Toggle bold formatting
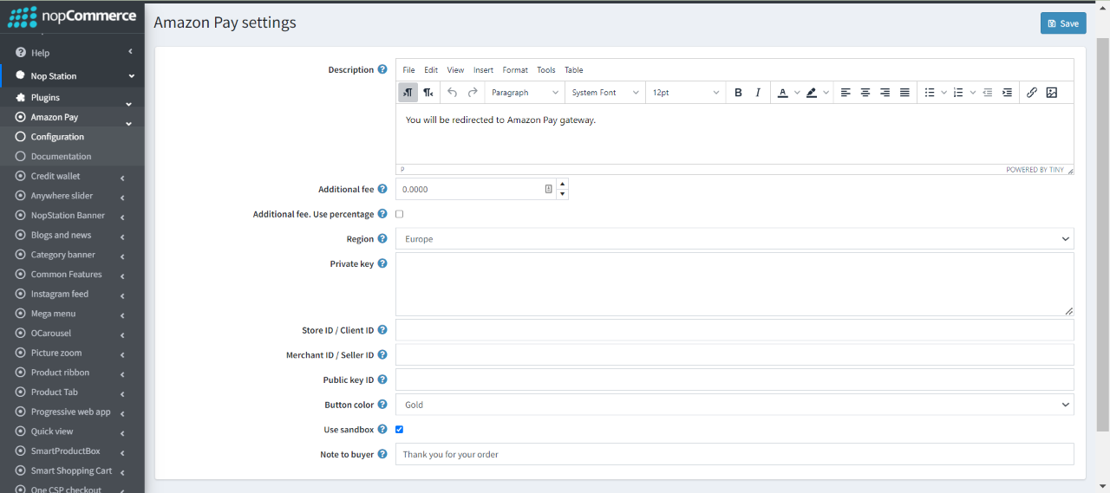Viewport: 1110px width, 493px height. (738, 93)
